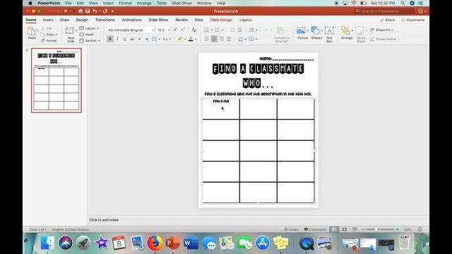Open the Slide Show menu in menu bar
Image resolution: width=452 pixels, height=254 pixels.
182,3
